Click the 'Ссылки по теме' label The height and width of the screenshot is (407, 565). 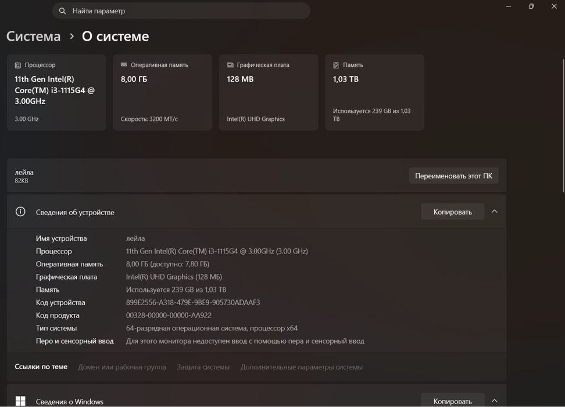41,367
